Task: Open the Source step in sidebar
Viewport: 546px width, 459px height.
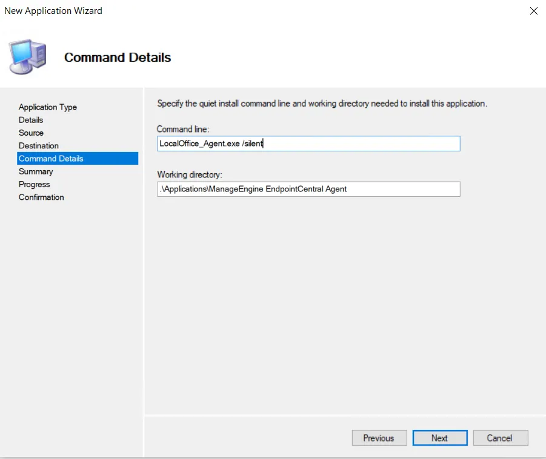Action: 31,133
